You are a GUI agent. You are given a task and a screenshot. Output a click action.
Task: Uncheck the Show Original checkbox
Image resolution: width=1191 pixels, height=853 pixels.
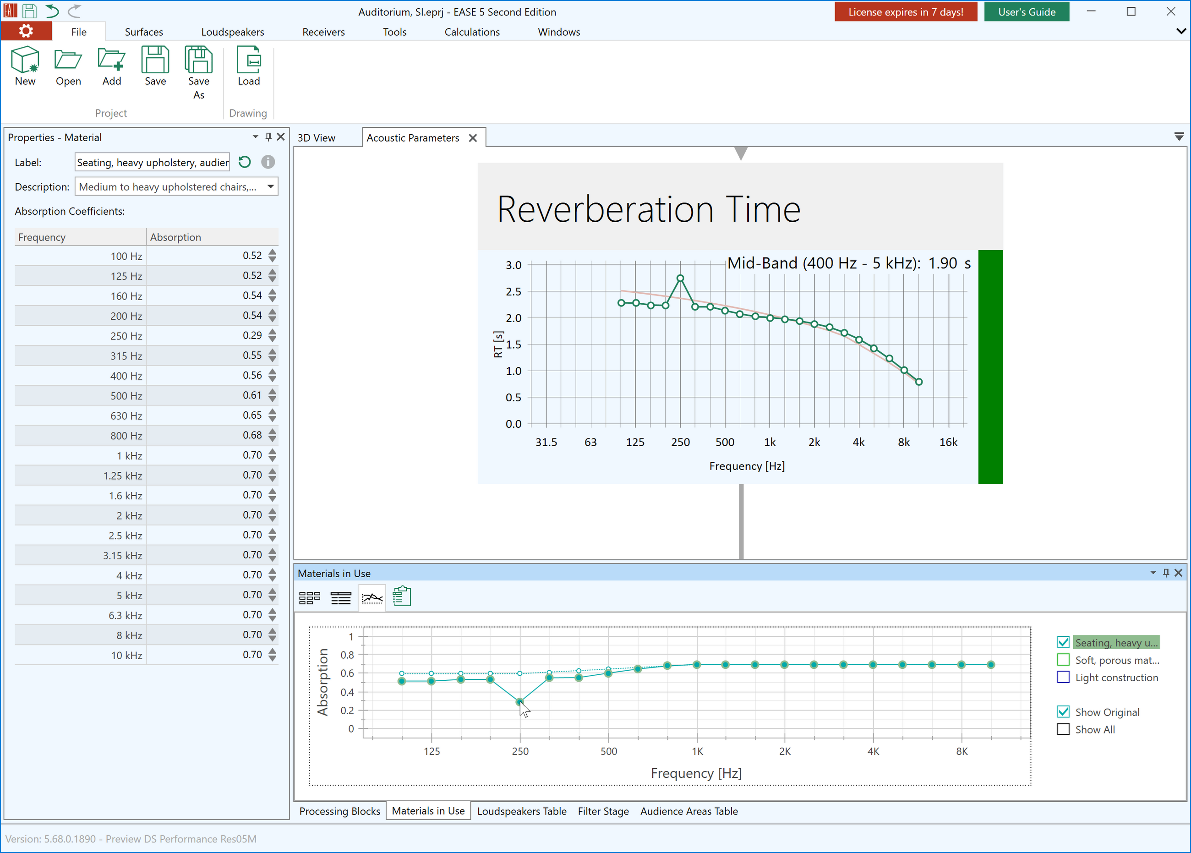[x=1063, y=712]
